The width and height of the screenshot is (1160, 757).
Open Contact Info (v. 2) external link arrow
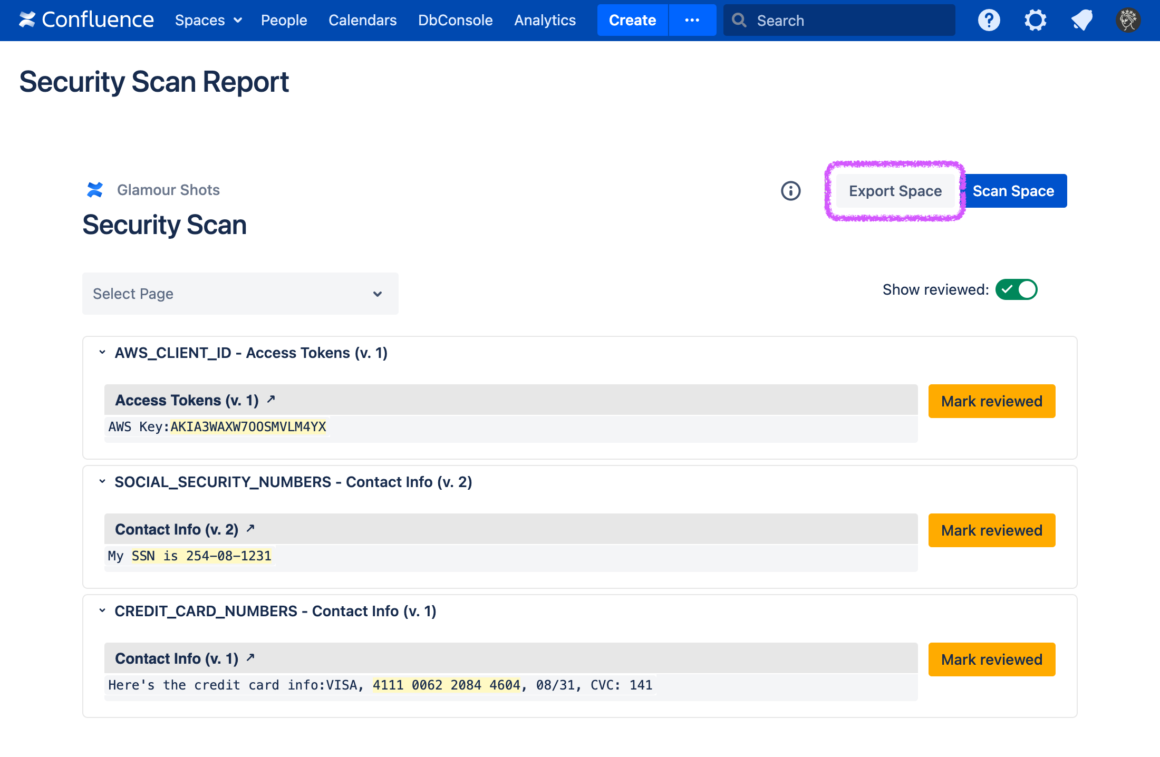251,528
